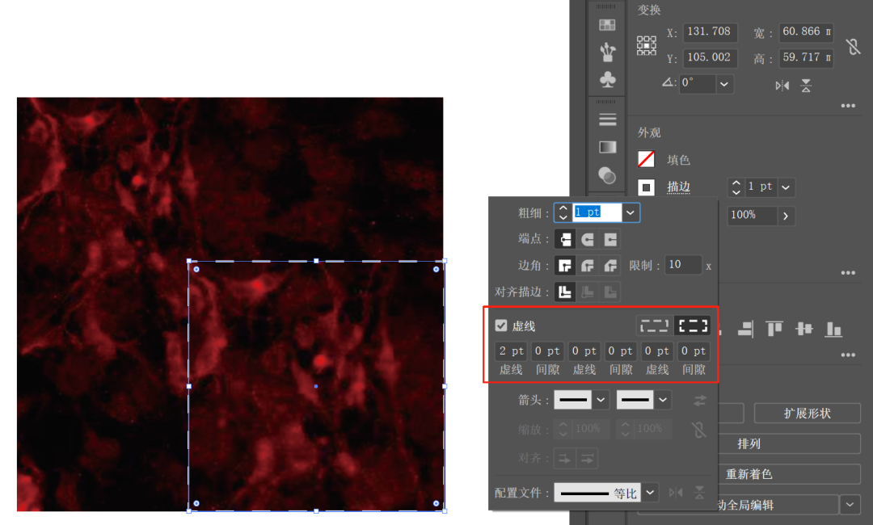Uncheck the 虚线 dashed line checkbox
Viewport: 873px width, 525px height.
(x=501, y=325)
